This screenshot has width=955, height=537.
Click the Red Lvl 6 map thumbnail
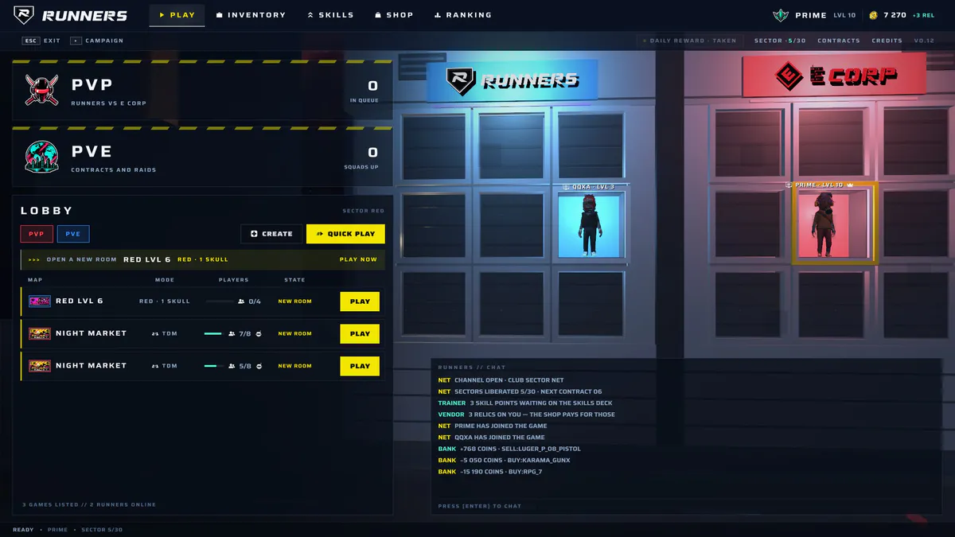[40, 302]
